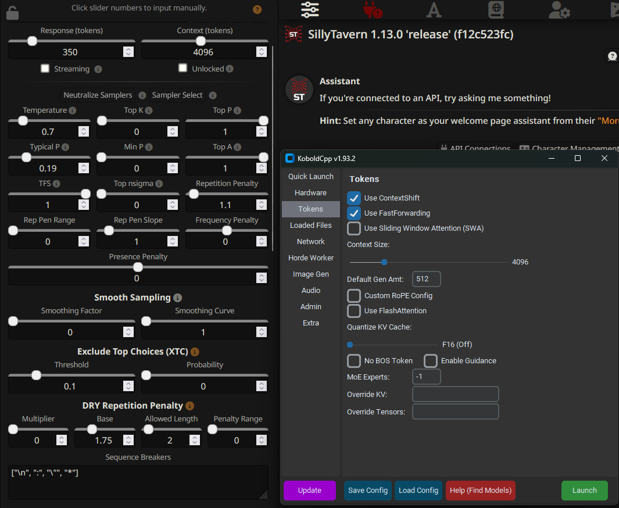
Task: Click the SillyTavern logo icon in header
Action: click(294, 34)
